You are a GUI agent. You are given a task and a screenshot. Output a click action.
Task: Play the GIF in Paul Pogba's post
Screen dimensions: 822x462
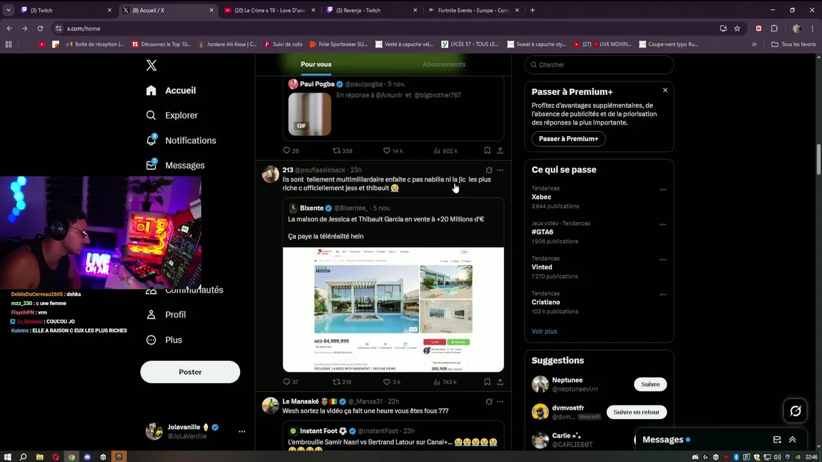click(310, 114)
